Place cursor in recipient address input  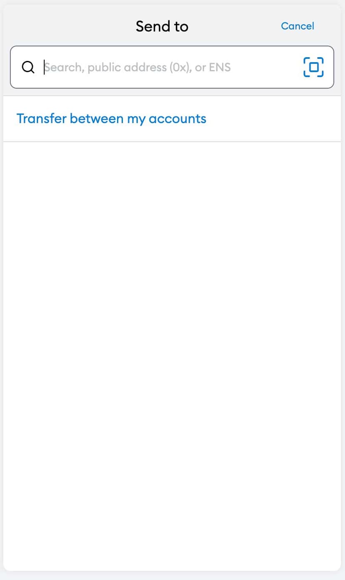(172, 67)
